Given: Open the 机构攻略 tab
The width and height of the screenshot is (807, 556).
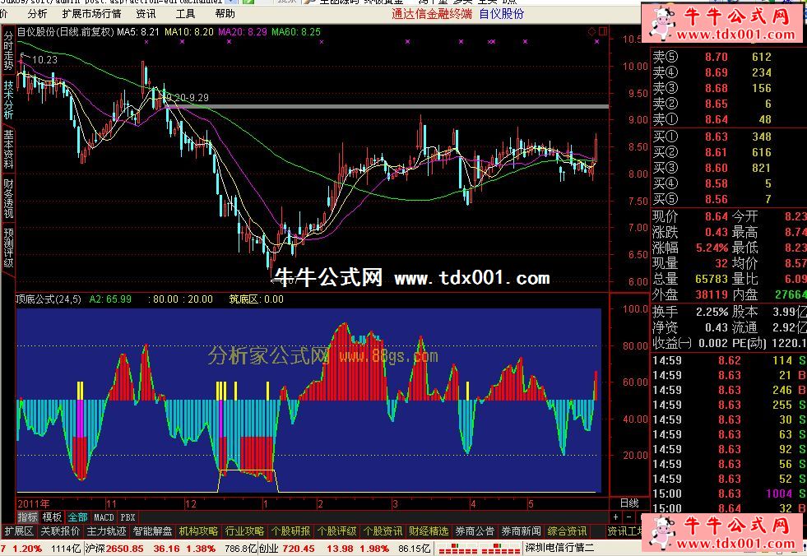Looking at the screenshot, I should point(198,531).
